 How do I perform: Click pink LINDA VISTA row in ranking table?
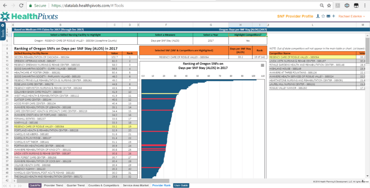pos(76,153)
